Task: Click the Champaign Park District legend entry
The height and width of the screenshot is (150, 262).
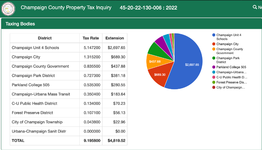Action: coord(226,60)
